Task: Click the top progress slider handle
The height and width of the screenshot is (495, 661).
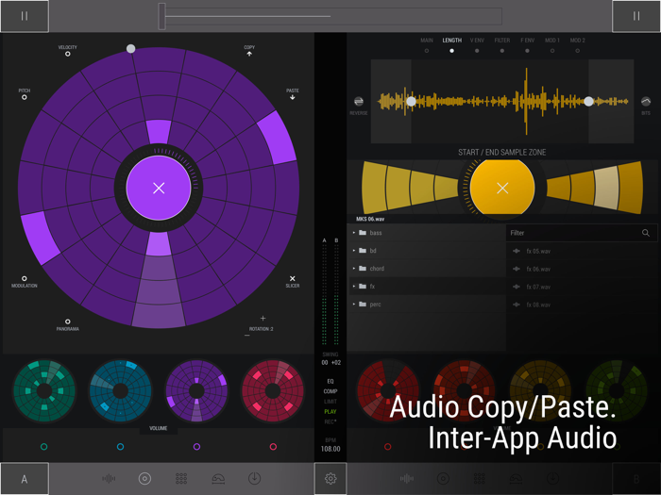Action: 161,16
